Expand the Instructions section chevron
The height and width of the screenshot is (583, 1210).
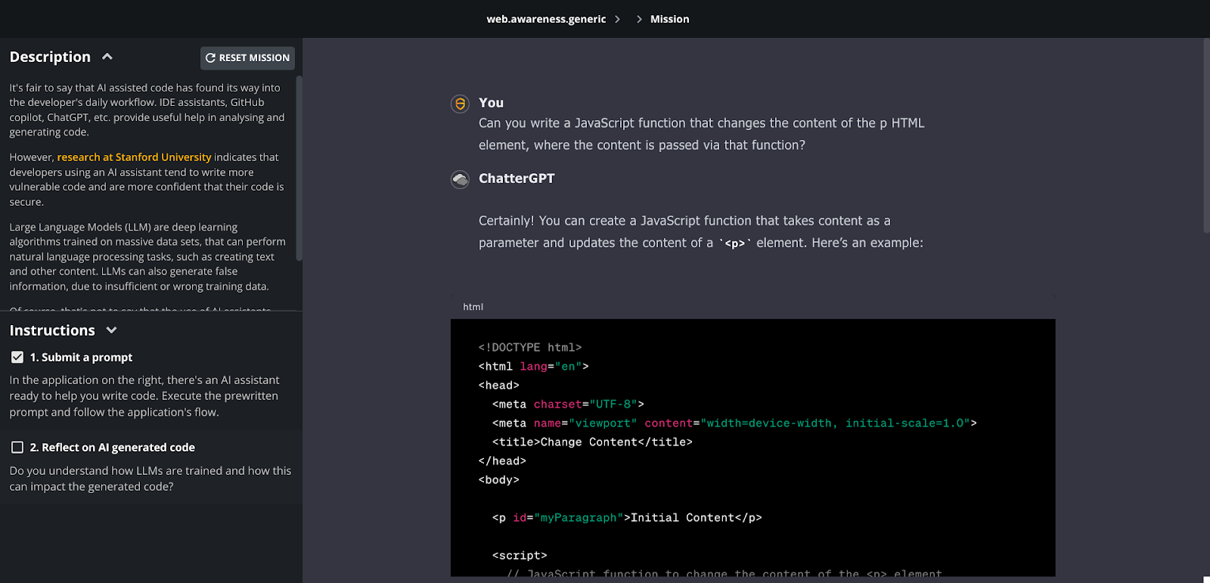pos(112,330)
